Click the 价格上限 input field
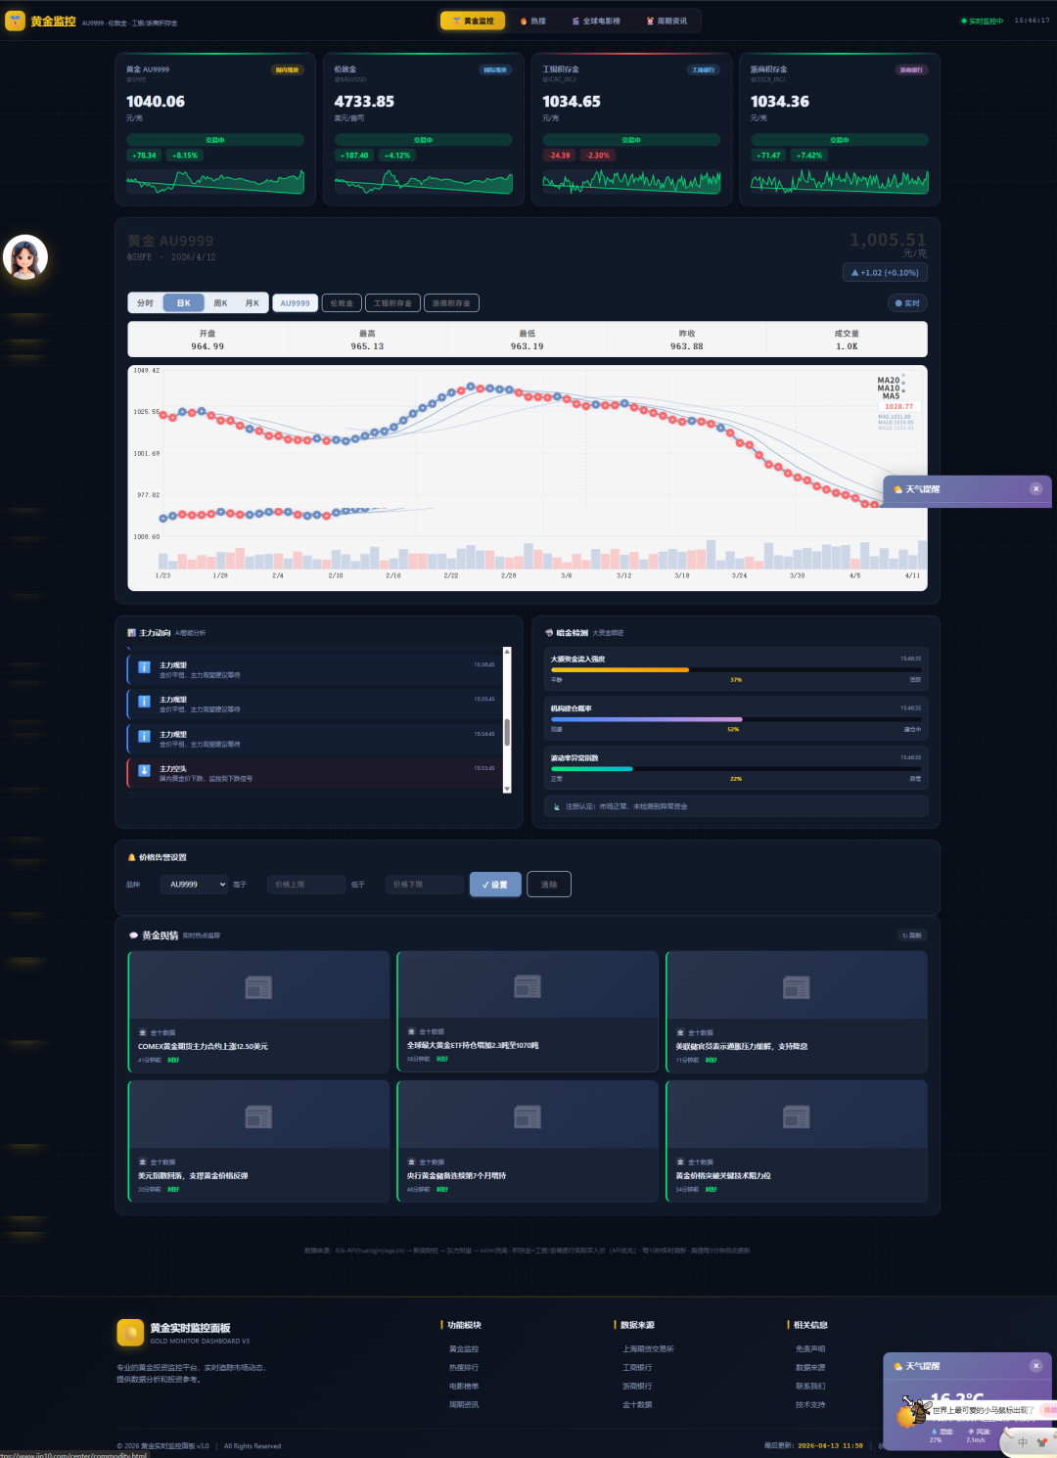 click(x=306, y=885)
